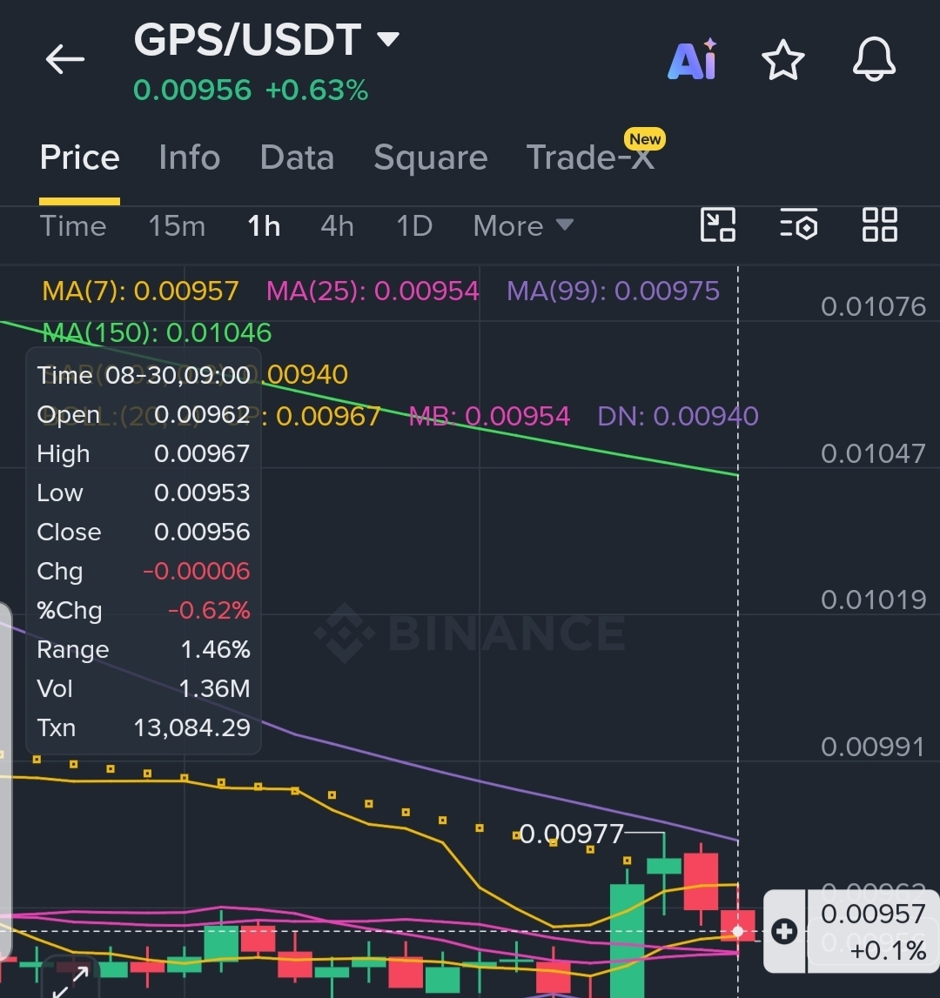Tap MA(7): 0.00957 indicator label
This screenshot has width=940, height=998.
click(x=140, y=291)
